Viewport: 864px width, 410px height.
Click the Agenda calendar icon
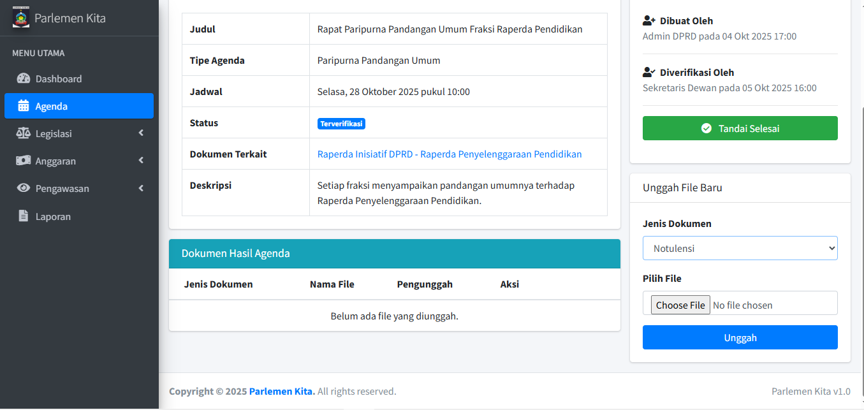coord(24,106)
